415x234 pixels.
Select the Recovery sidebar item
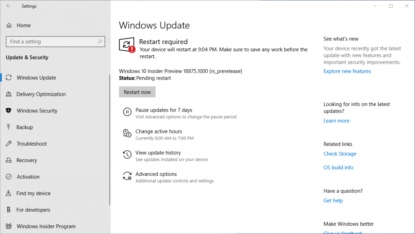point(27,160)
